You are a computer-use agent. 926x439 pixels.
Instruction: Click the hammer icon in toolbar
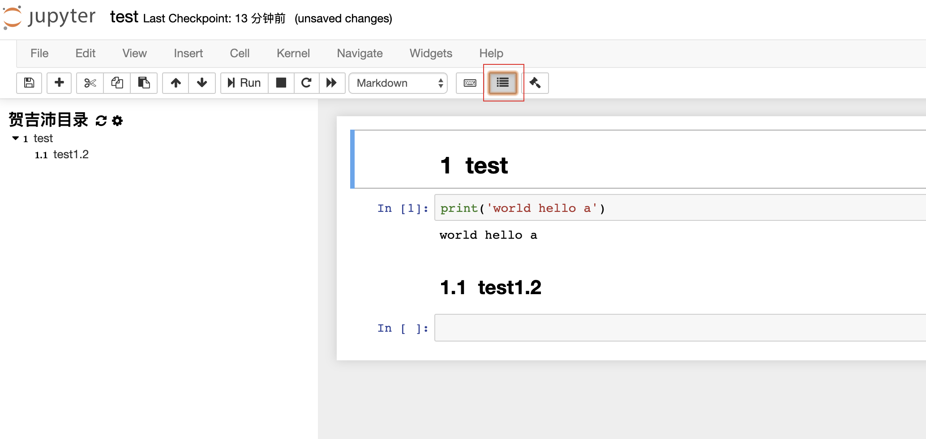point(535,83)
